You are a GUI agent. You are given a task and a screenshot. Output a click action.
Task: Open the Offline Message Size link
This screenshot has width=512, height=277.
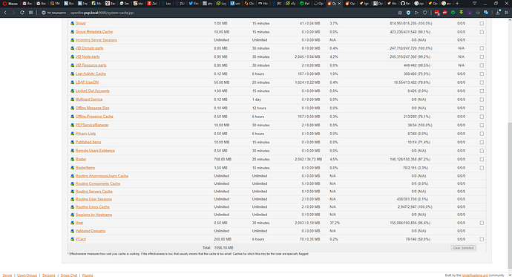(x=92, y=108)
